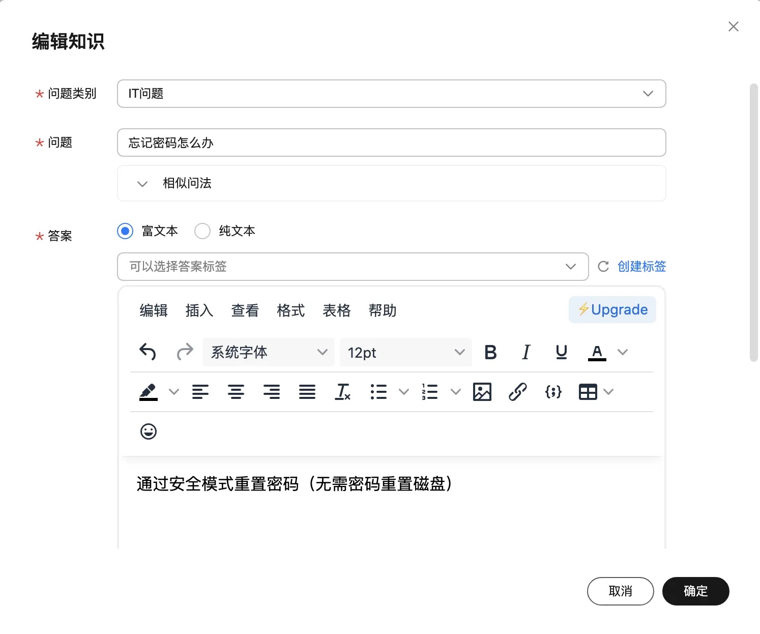Select the 富文本 radio option
The width and height of the screenshot is (760, 634).
click(x=125, y=231)
